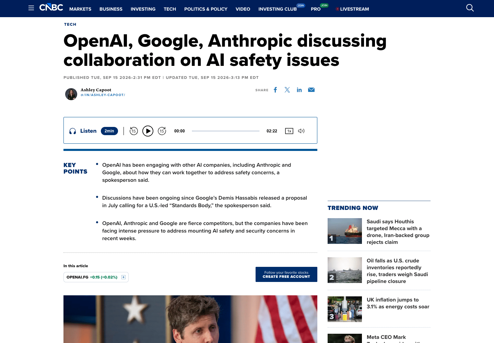Image resolution: width=494 pixels, height=343 pixels.
Task: Play the article audio
Action: (148, 131)
